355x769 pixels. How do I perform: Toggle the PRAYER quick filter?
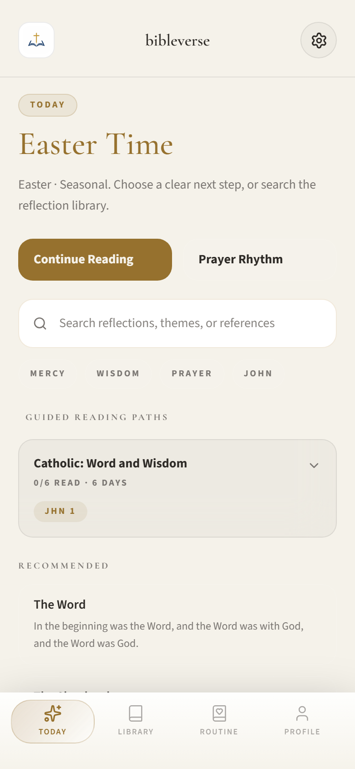tap(192, 373)
